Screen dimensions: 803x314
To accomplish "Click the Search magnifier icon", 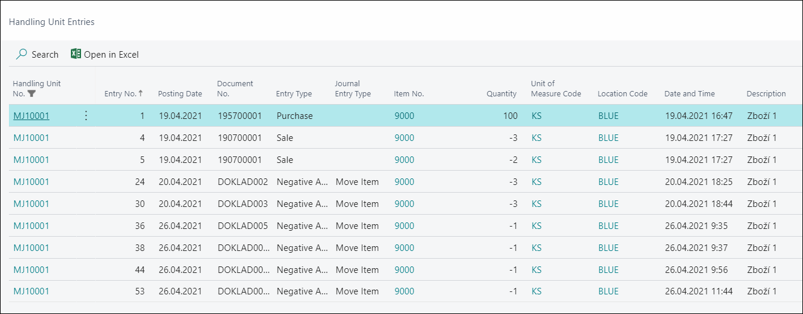I will click(21, 54).
